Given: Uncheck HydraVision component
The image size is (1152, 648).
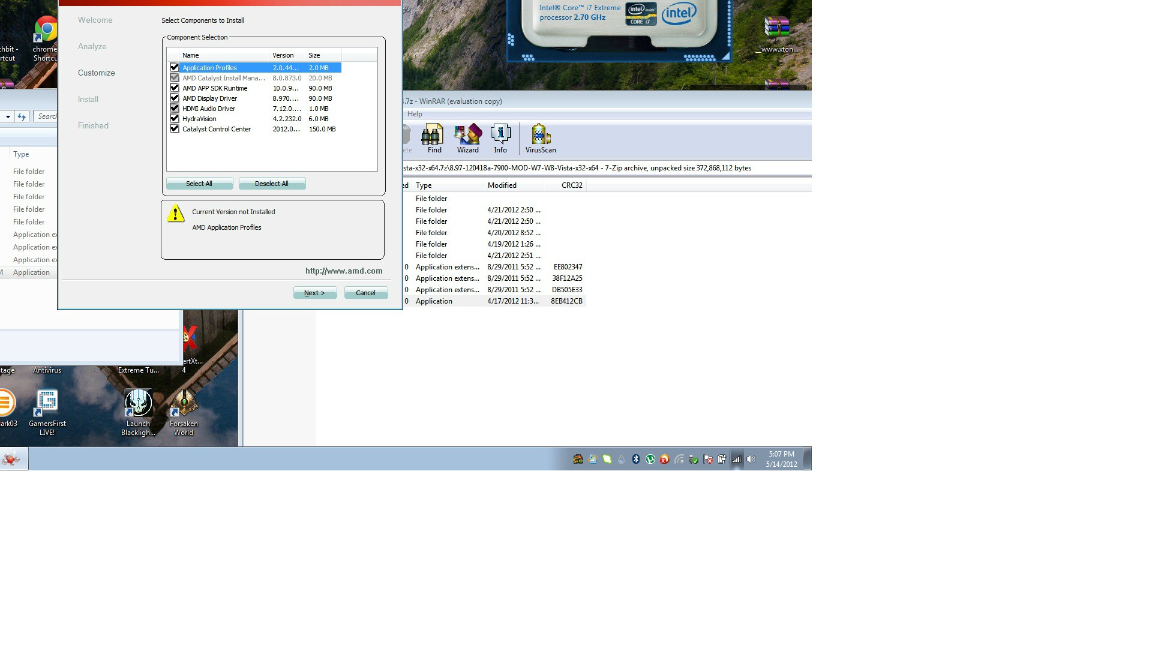Looking at the screenshot, I should pos(175,118).
